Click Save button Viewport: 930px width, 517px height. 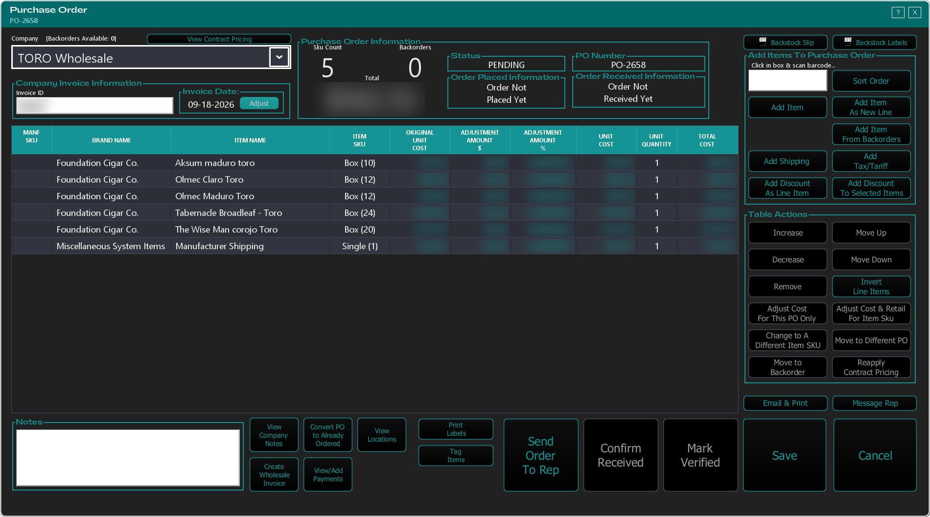click(x=785, y=455)
